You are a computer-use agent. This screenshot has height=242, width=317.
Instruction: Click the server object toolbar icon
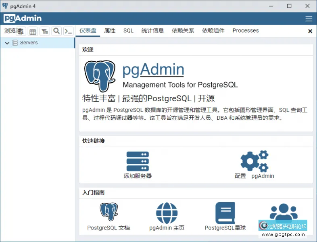[x=21, y=31]
